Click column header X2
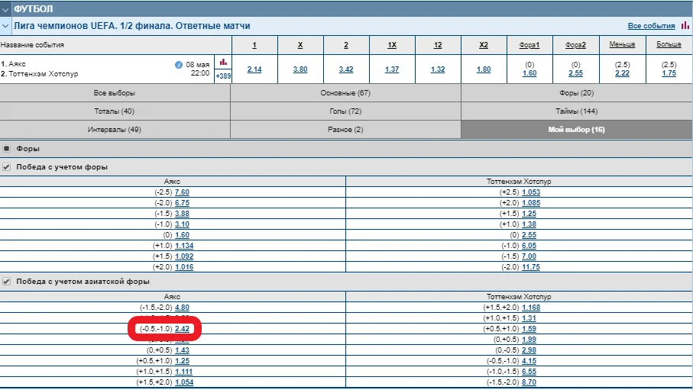Image resolution: width=693 pixels, height=390 pixels. coord(484,45)
